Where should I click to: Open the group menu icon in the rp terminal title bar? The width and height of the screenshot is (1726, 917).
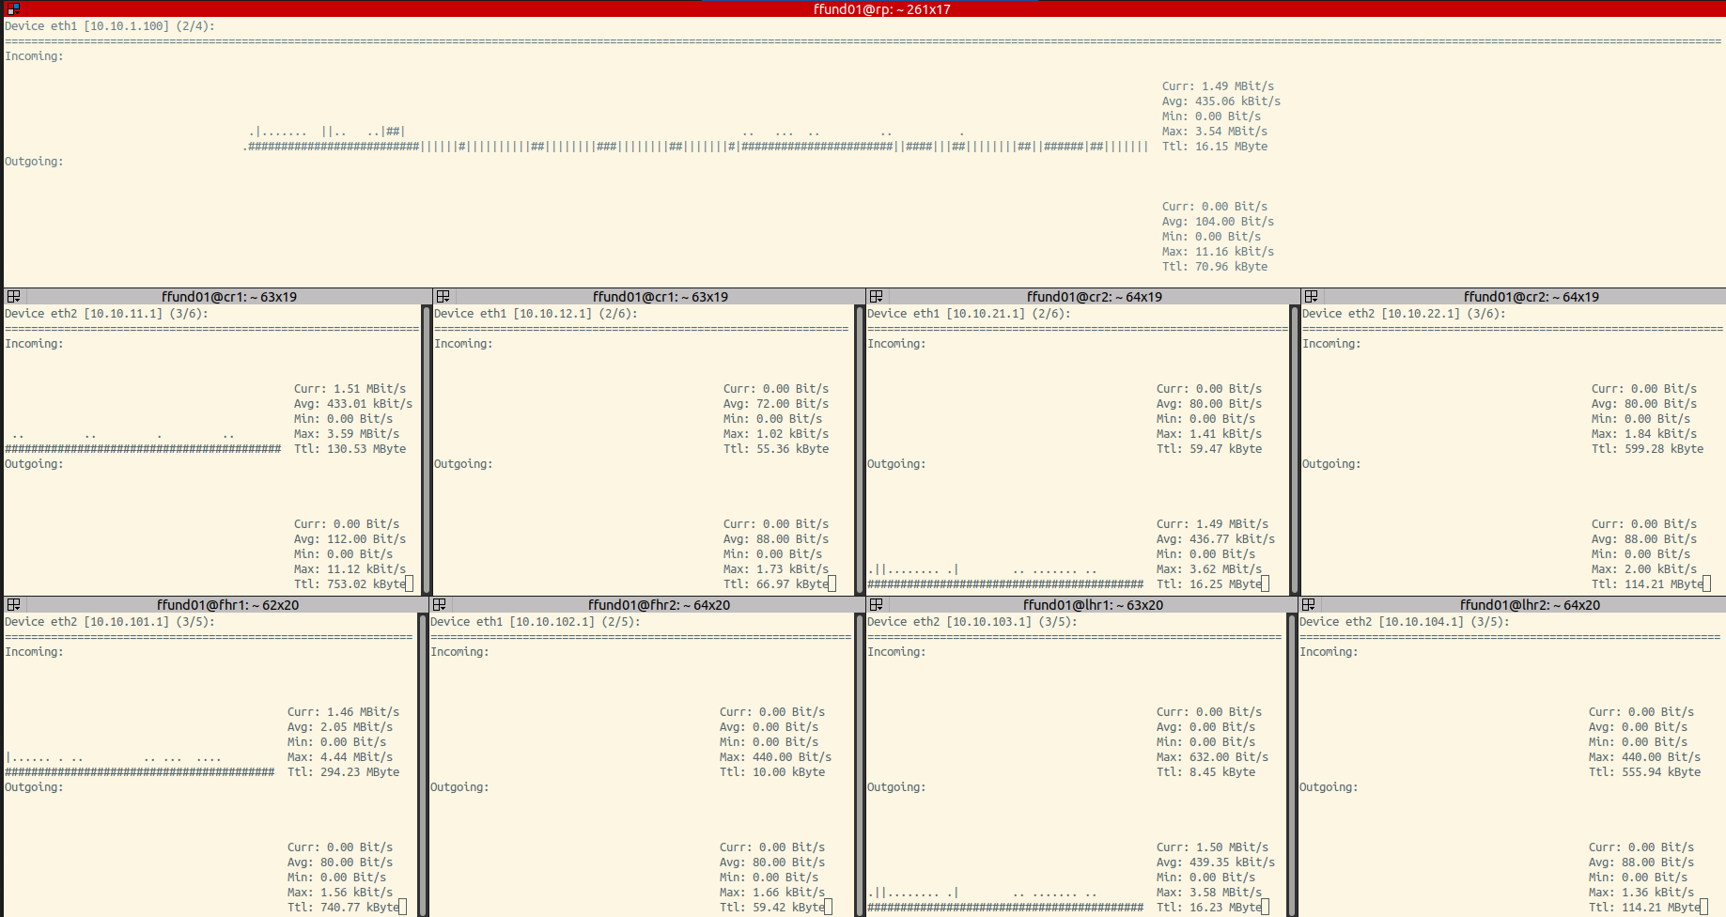13,8
